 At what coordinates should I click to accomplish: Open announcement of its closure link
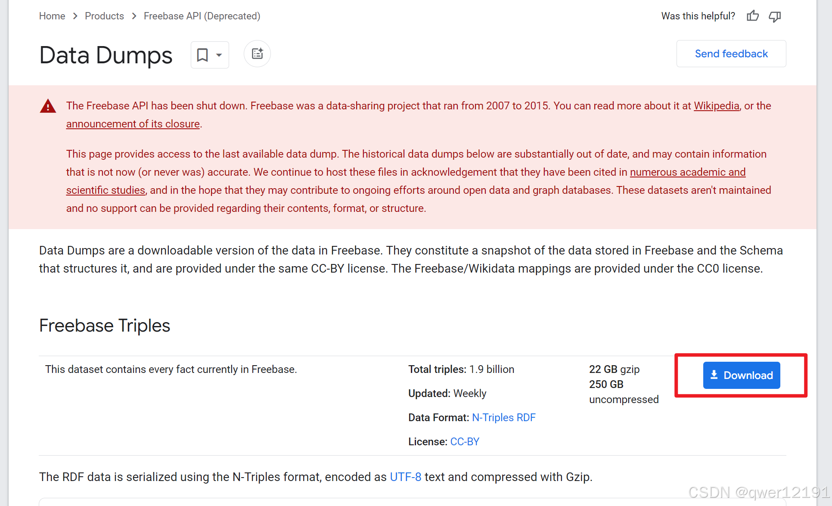[x=133, y=124]
